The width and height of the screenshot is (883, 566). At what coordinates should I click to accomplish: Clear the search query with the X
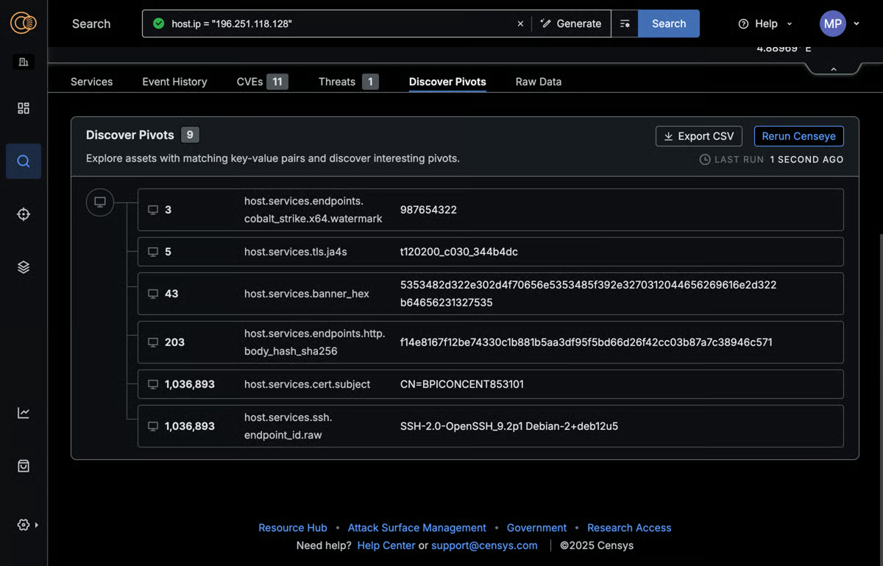click(x=520, y=23)
